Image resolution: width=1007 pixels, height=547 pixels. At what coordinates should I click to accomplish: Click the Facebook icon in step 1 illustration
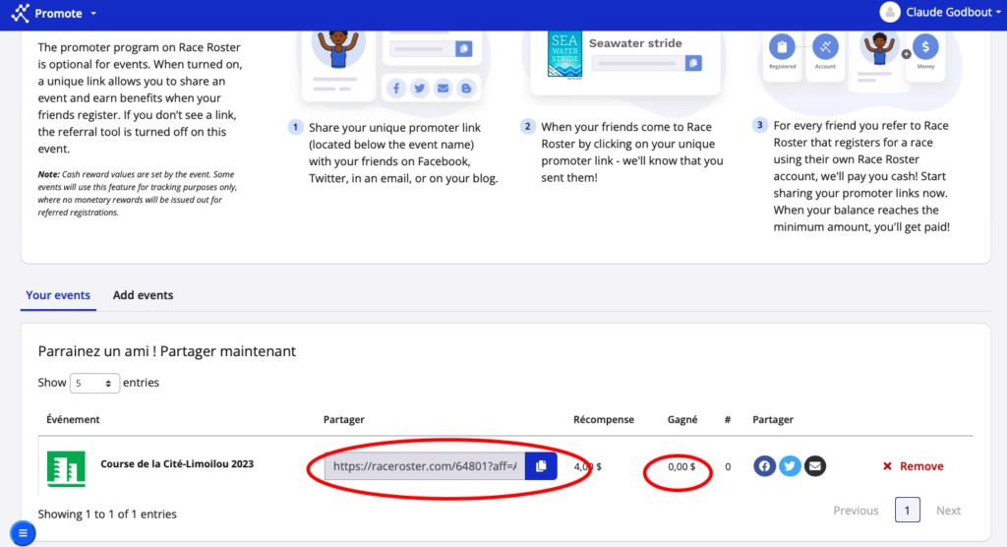(396, 89)
